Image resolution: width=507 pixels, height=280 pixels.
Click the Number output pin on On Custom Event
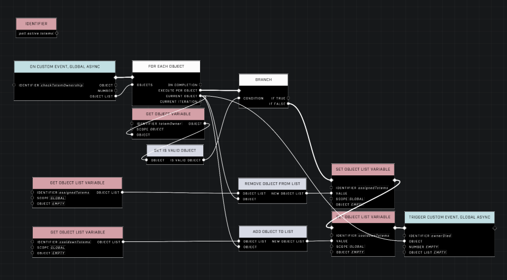coord(116,91)
